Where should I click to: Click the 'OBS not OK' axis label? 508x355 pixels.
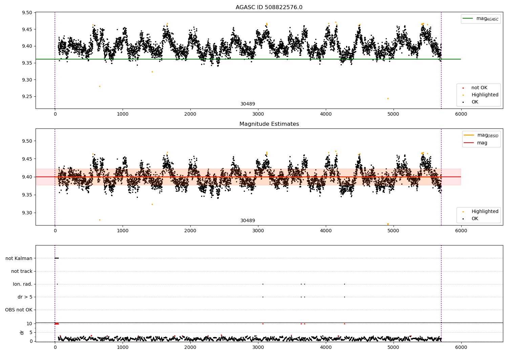(19, 310)
